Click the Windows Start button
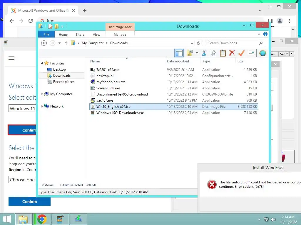The width and height of the screenshot is (301, 225). 7,219
